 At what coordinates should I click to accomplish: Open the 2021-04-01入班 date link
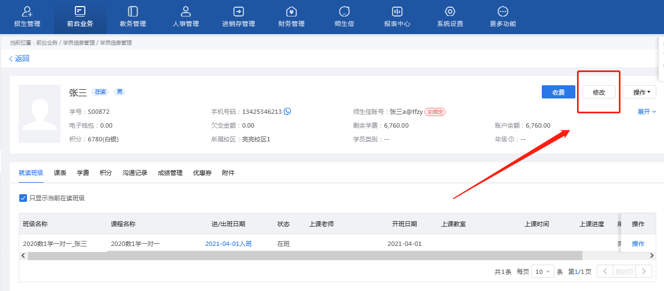click(228, 244)
